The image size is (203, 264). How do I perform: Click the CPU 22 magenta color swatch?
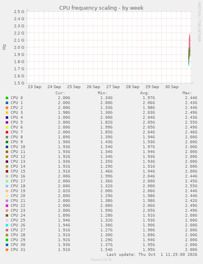[x=7, y=206]
